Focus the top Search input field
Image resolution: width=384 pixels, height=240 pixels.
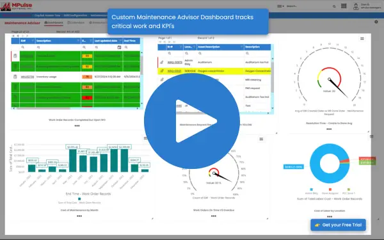308,6
